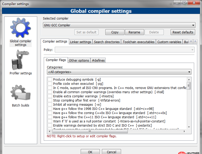
Task: Minimize the Compiler settings window
Action: click(x=177, y=3)
